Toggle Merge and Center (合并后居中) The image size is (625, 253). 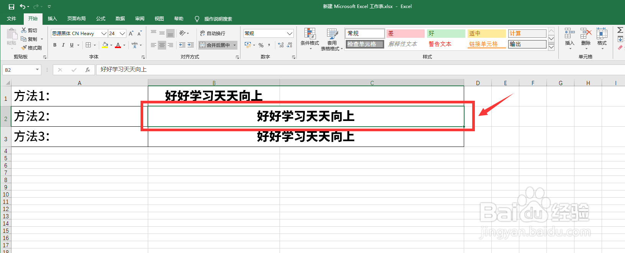pyautogui.click(x=214, y=45)
